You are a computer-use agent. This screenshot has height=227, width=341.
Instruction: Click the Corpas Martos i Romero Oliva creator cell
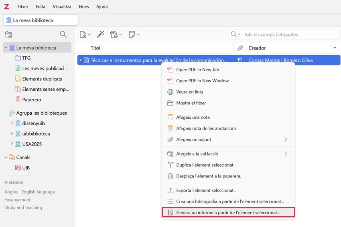point(280,60)
